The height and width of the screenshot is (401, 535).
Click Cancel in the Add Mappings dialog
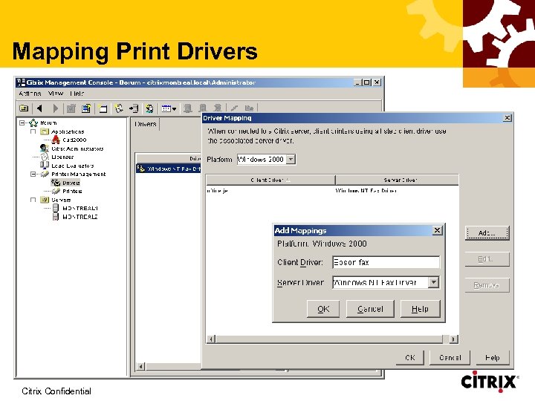point(370,309)
